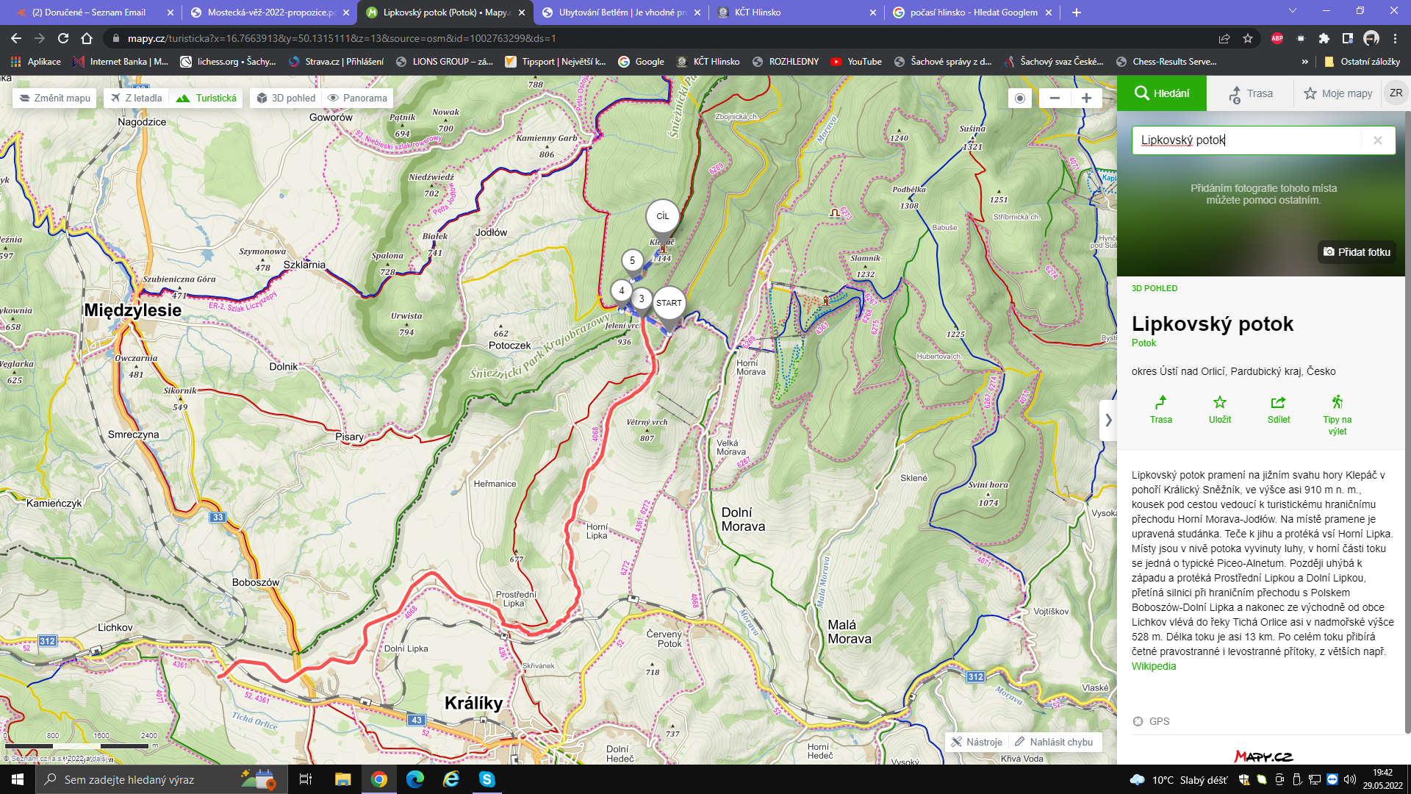Viewport: 1411px width, 794px height.
Task: Open Wikipedia link in description
Action: (1153, 667)
